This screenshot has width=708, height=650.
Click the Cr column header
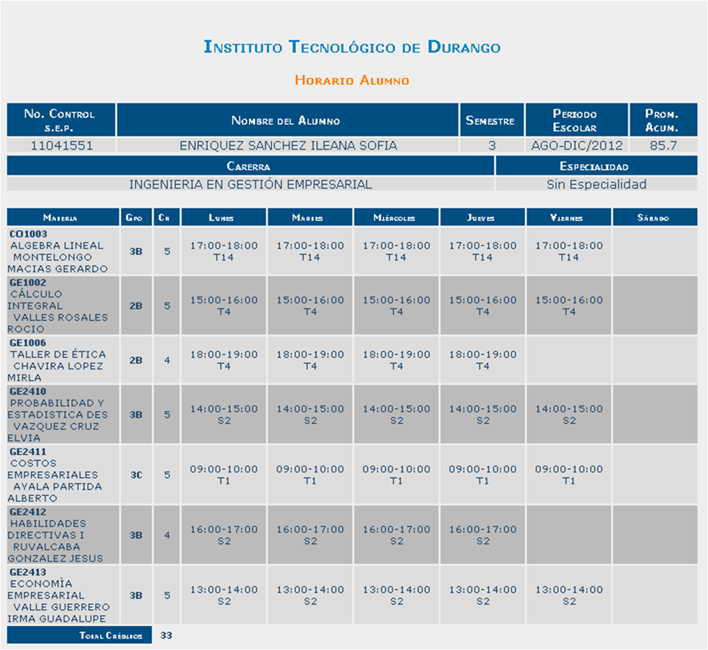click(166, 217)
